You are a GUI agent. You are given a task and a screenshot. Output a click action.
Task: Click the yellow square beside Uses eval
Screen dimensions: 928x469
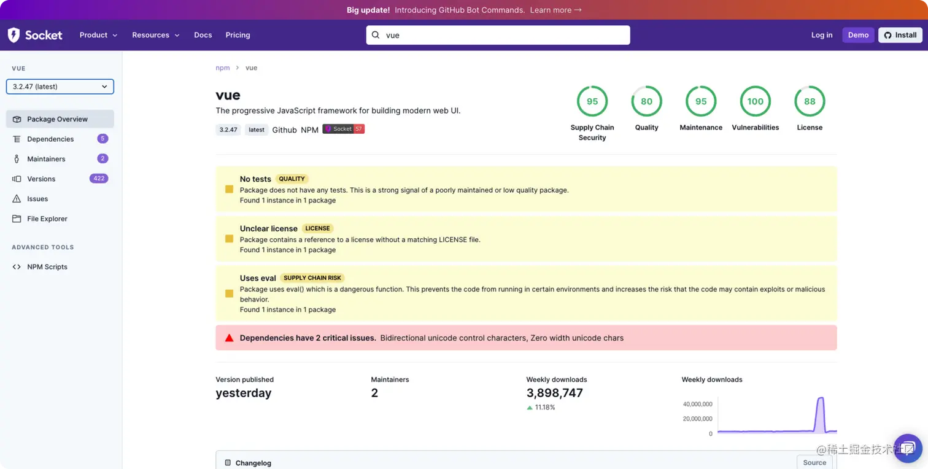[x=229, y=293]
